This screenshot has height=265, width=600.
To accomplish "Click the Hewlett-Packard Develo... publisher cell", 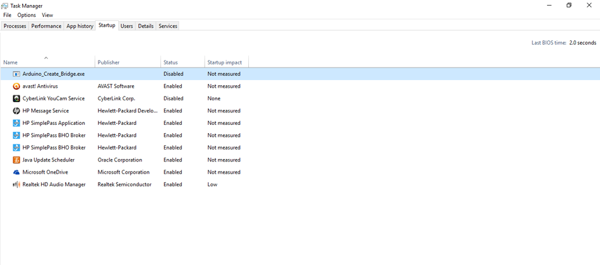I will 128,110.
